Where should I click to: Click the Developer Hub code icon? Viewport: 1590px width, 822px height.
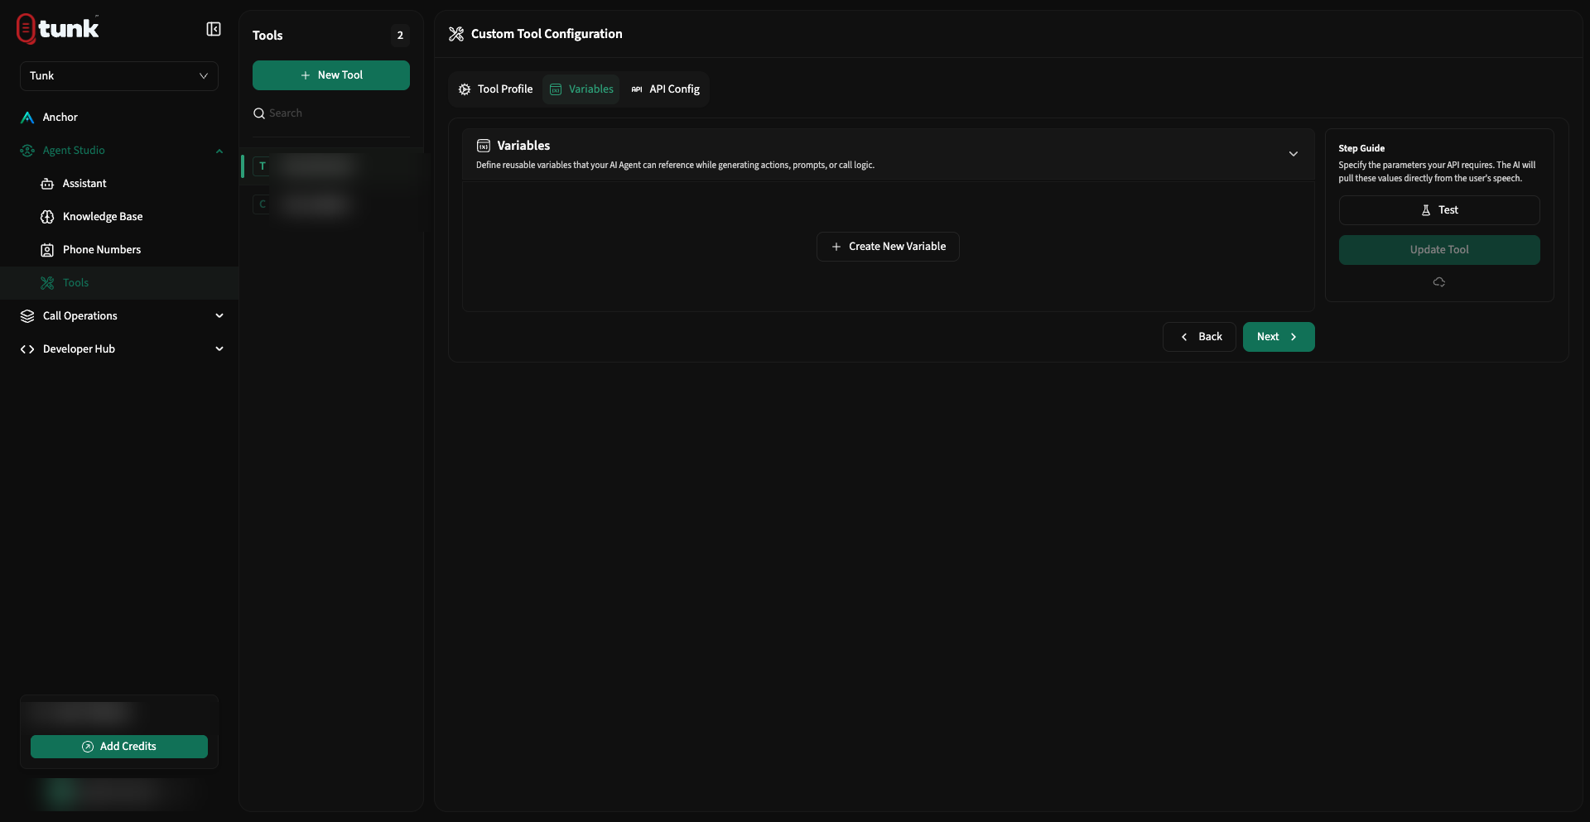pyautogui.click(x=27, y=349)
